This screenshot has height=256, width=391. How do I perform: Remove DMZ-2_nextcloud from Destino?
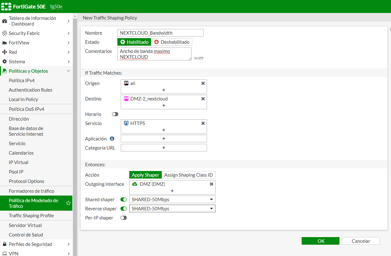[x=203, y=99]
